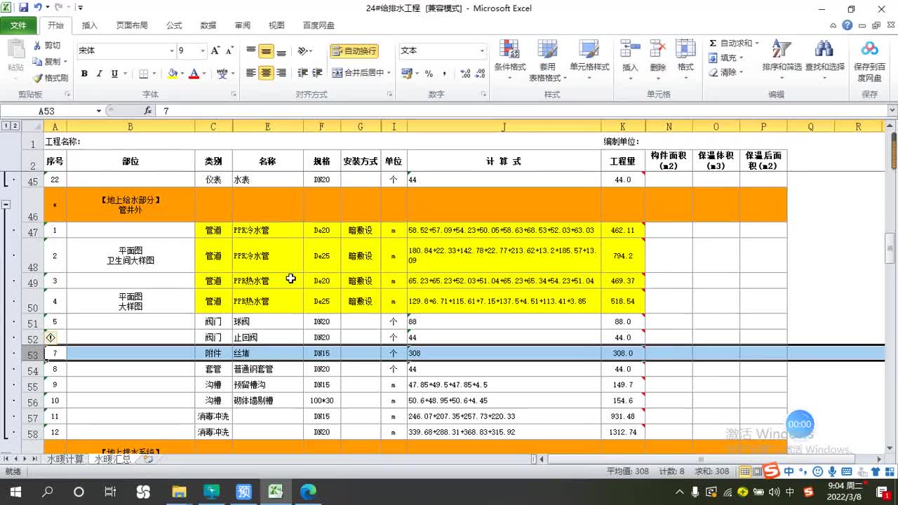Open the File (文件) tab

[x=18, y=25]
